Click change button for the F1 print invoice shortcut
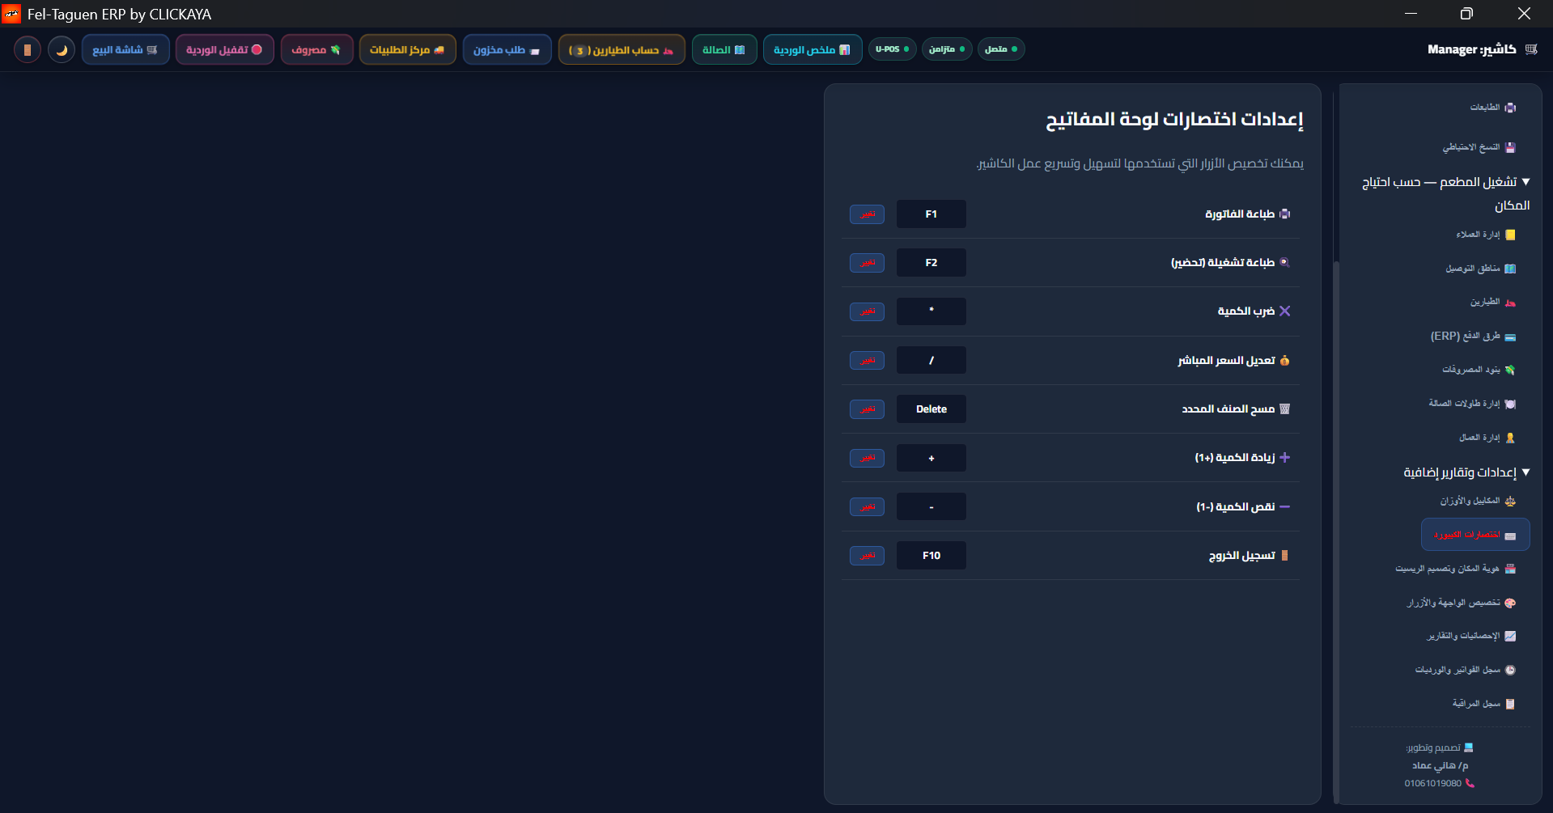The width and height of the screenshot is (1553, 813). tap(867, 214)
